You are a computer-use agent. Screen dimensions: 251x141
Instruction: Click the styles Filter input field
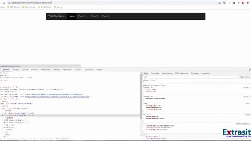[191, 77]
